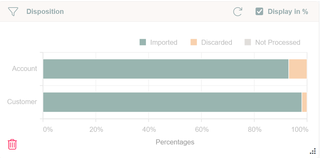The image size is (320, 158).
Task: Select the Customer imported green bar
Action: tap(172, 102)
